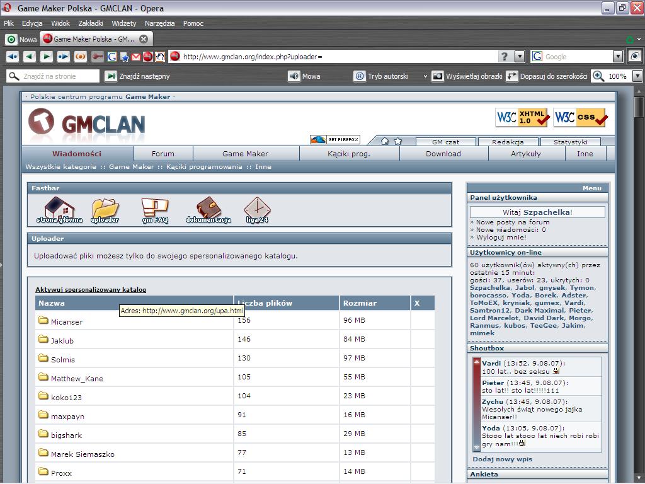Image resolution: width=645 pixels, height=484 pixels.
Task: Toggle Wyświetlaj obrazki image display
Action: (467, 76)
